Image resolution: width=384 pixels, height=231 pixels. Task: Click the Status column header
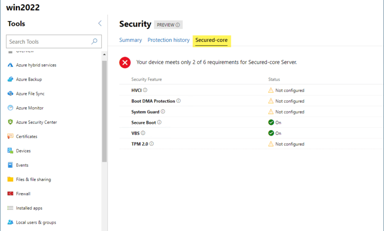274,79
